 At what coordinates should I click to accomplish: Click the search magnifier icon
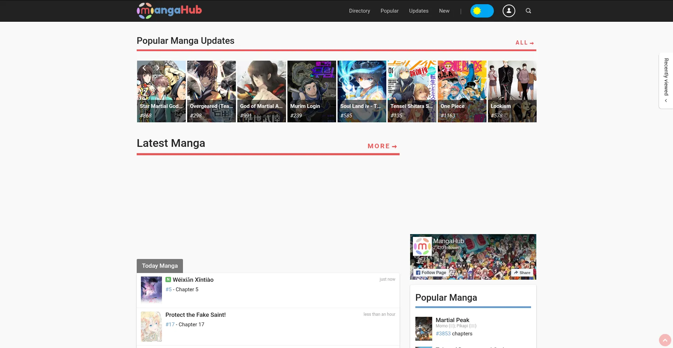coord(528,11)
